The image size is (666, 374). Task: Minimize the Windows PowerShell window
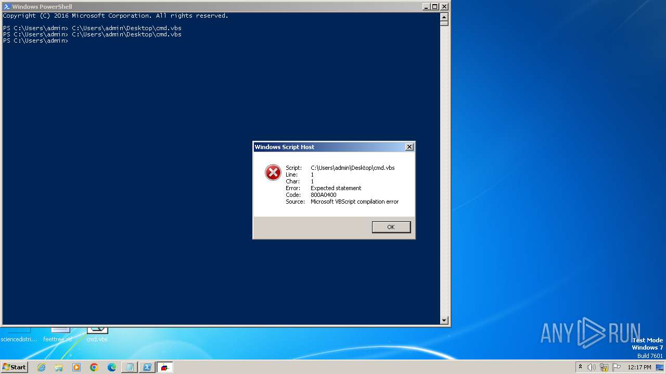click(x=426, y=7)
